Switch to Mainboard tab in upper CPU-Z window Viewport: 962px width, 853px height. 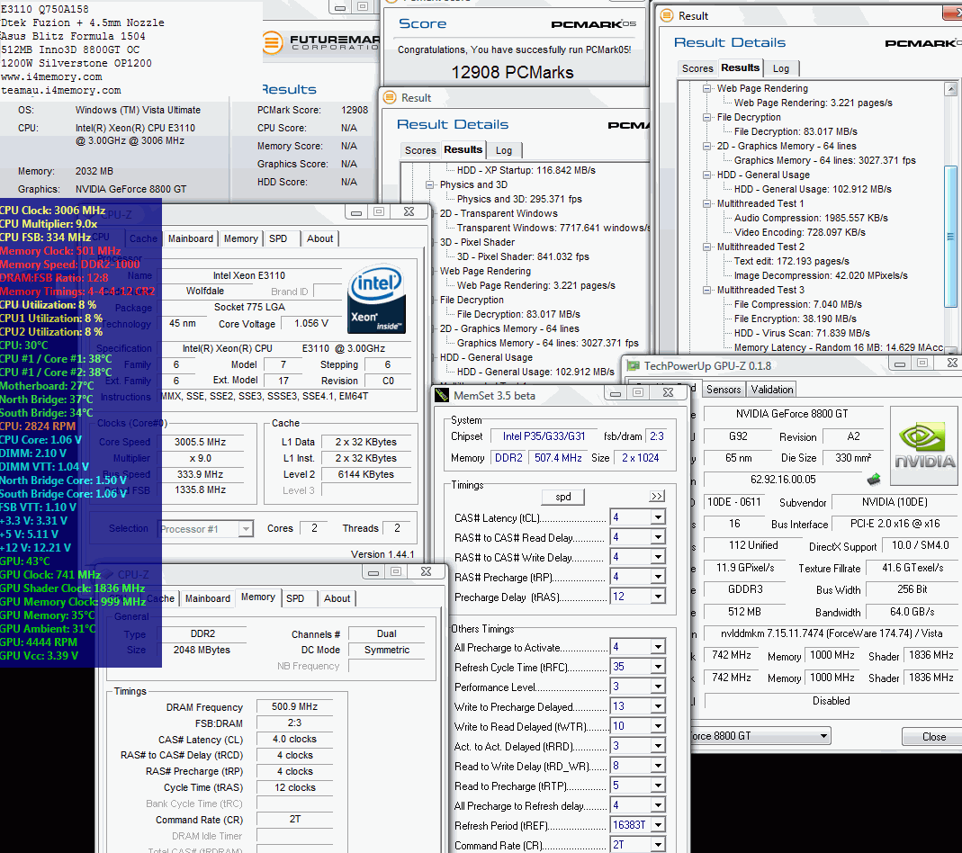point(191,238)
